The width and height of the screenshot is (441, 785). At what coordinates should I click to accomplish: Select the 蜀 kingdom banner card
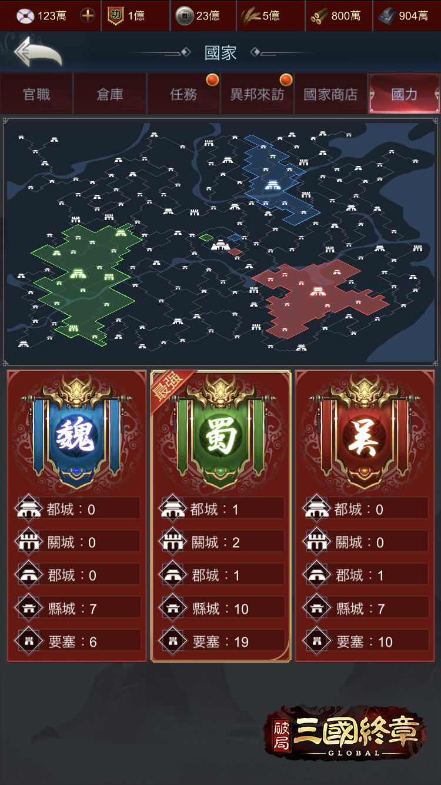pos(220,515)
